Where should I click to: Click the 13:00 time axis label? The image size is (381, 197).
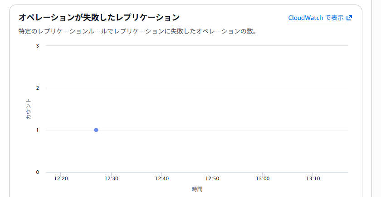pyautogui.click(x=263, y=178)
